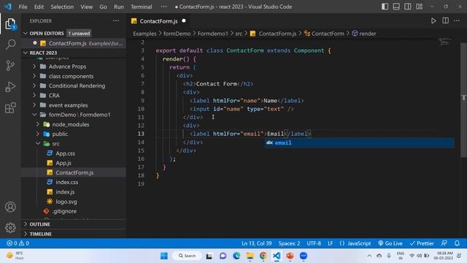
Task: Show more menu bar items ellipsis
Action: pyautogui.click(x=163, y=7)
